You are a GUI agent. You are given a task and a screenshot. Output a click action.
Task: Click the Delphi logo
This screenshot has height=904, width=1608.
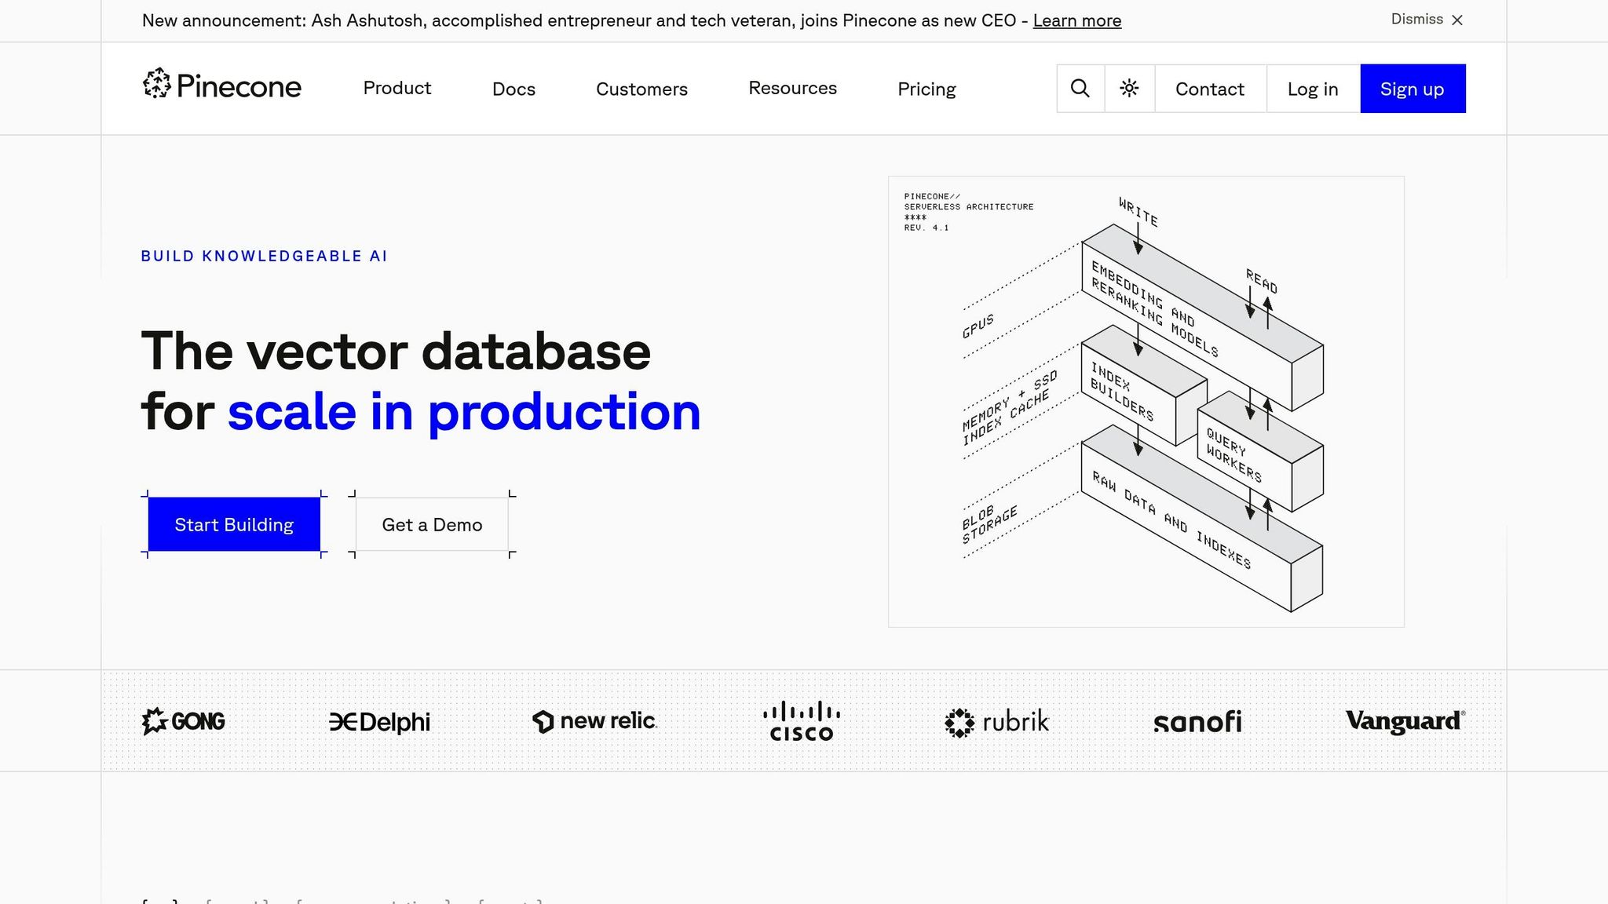pos(379,722)
